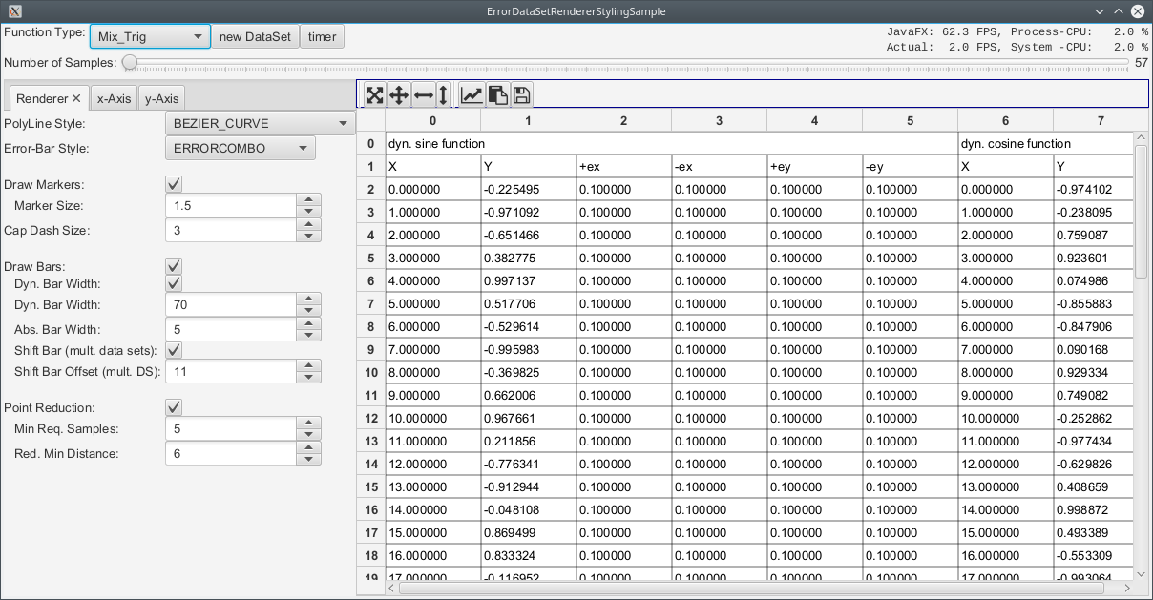Image resolution: width=1153 pixels, height=600 pixels.
Task: Decrease Red. Min Distance spinner
Action: pos(307,459)
